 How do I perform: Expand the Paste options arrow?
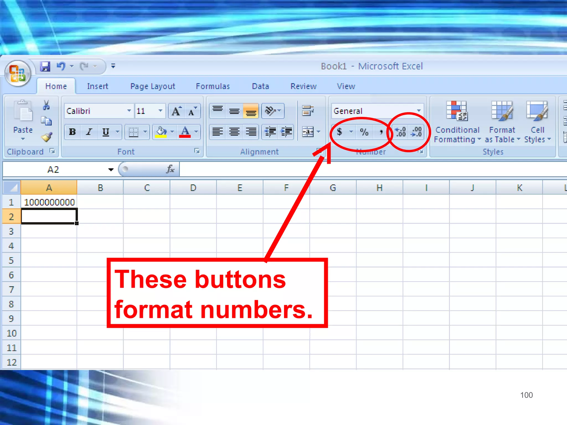click(23, 139)
